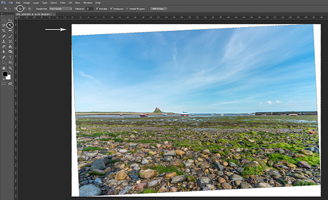Choose Add to selection mode
This screenshot has height=200, width=328.
20,9
